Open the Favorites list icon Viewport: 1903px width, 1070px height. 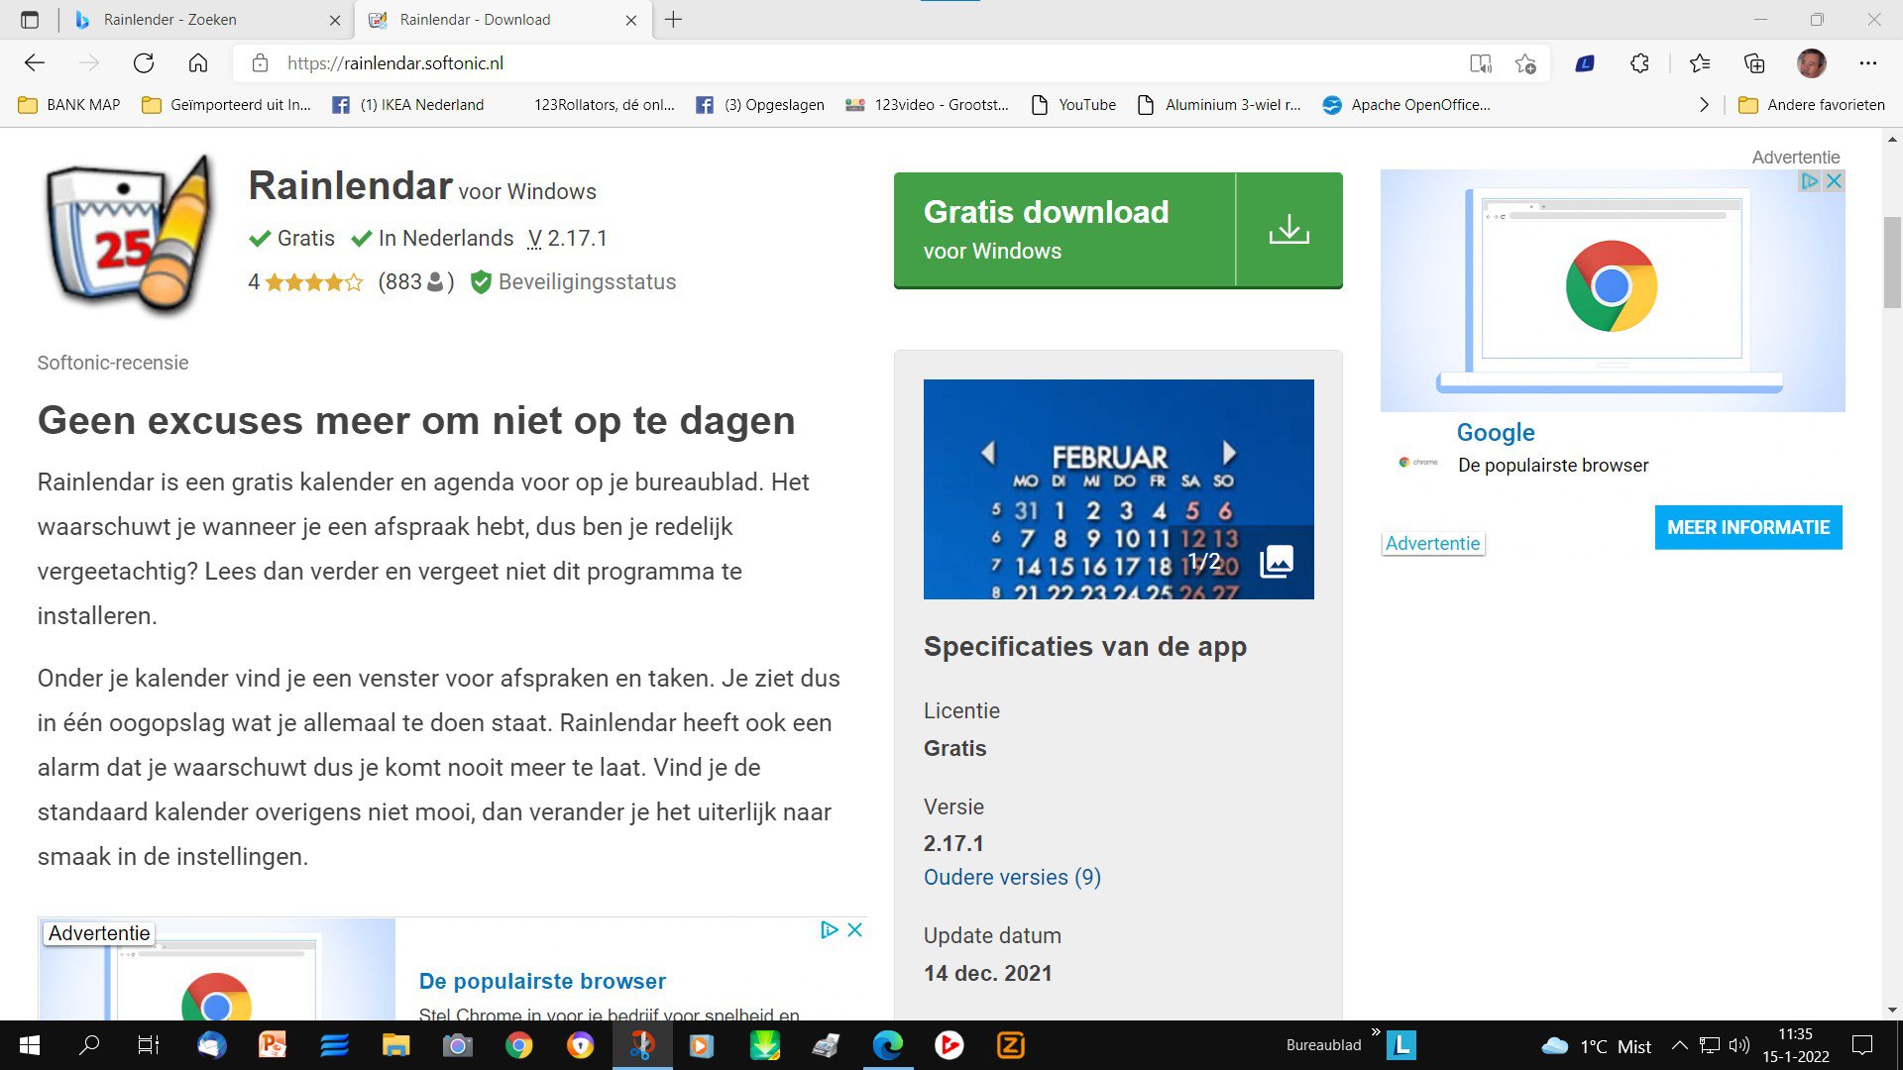pyautogui.click(x=1700, y=63)
